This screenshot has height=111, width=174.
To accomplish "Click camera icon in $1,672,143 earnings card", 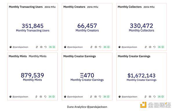I will 150,97.
